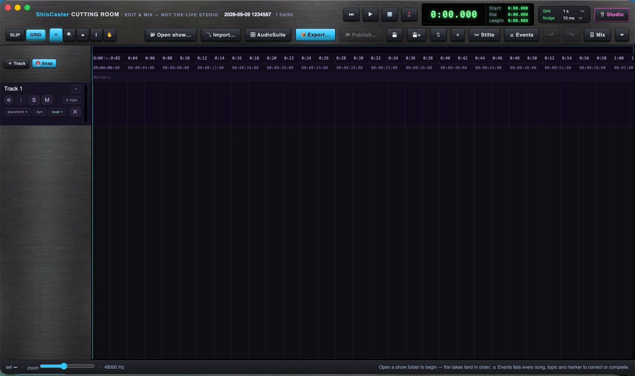The width and height of the screenshot is (635, 376).
Task: Click the return-to-start transport button
Action: point(351,15)
